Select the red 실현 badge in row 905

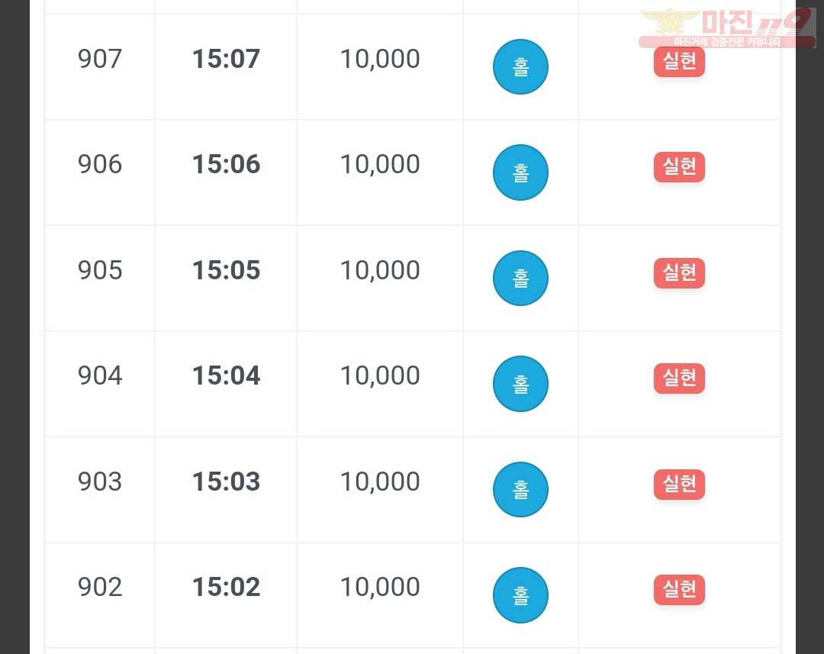679,273
